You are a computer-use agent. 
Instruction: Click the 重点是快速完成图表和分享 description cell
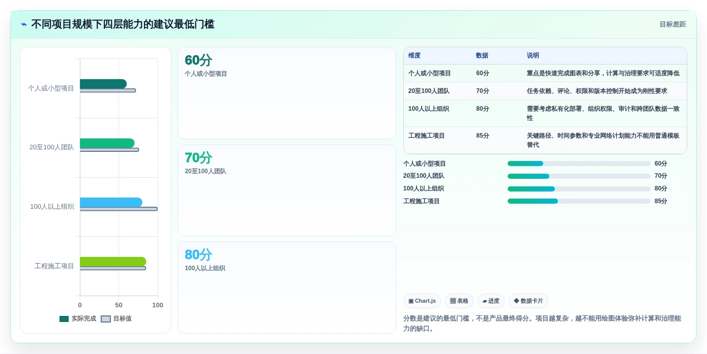coord(603,73)
